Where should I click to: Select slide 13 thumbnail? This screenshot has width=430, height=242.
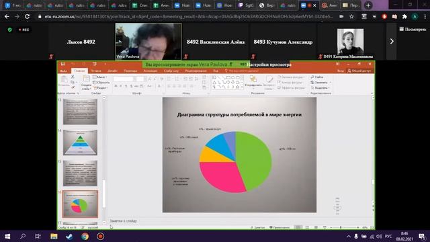(80, 112)
